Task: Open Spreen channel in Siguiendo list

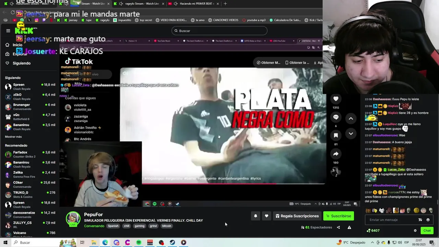Action: coord(30,86)
